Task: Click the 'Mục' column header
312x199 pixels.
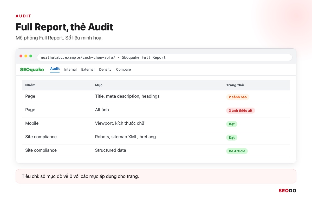Action: 99,85
